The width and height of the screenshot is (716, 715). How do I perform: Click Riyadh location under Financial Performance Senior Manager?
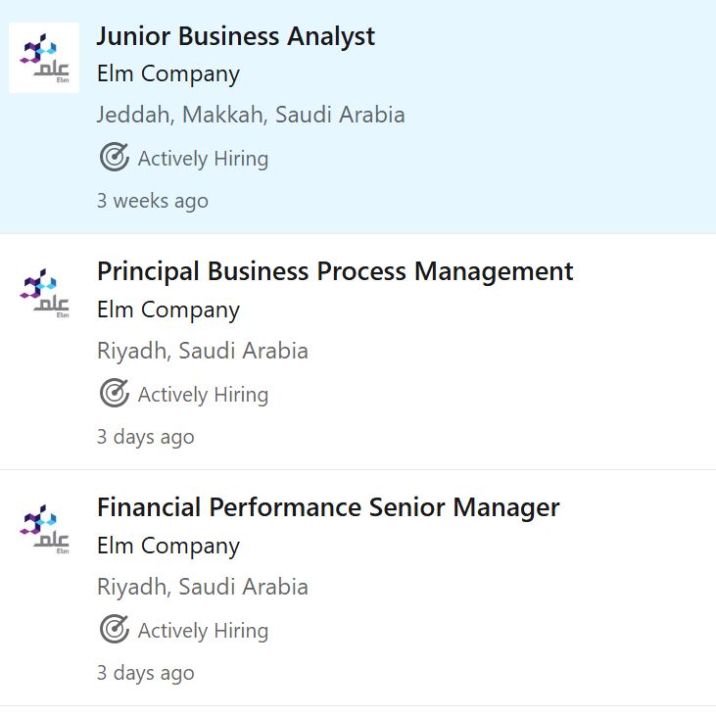[203, 587]
